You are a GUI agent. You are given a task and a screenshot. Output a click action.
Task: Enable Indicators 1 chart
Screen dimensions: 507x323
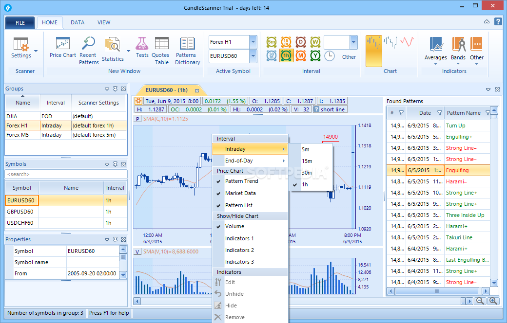[x=250, y=238]
